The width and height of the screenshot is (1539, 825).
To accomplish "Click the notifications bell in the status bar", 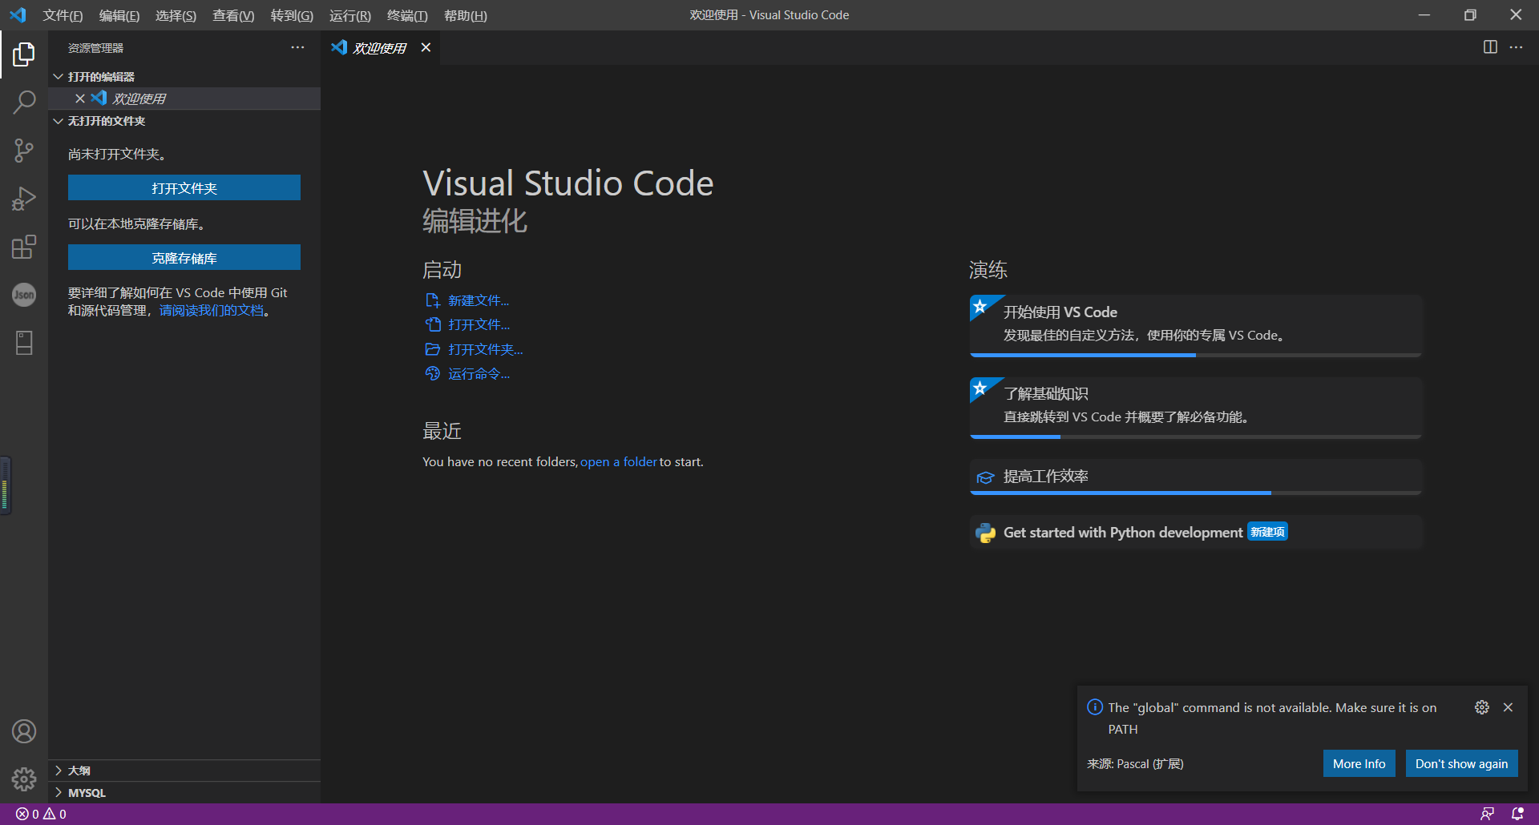I will click(x=1517, y=813).
